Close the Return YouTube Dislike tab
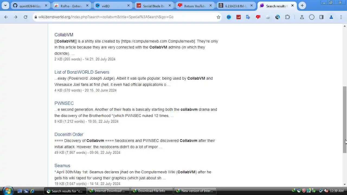Viewport: 347px width, 195px height. pos(211,5)
